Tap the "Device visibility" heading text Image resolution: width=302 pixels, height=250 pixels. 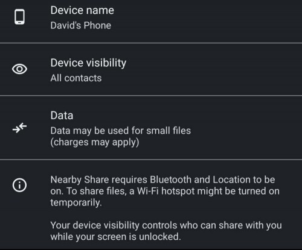point(88,63)
